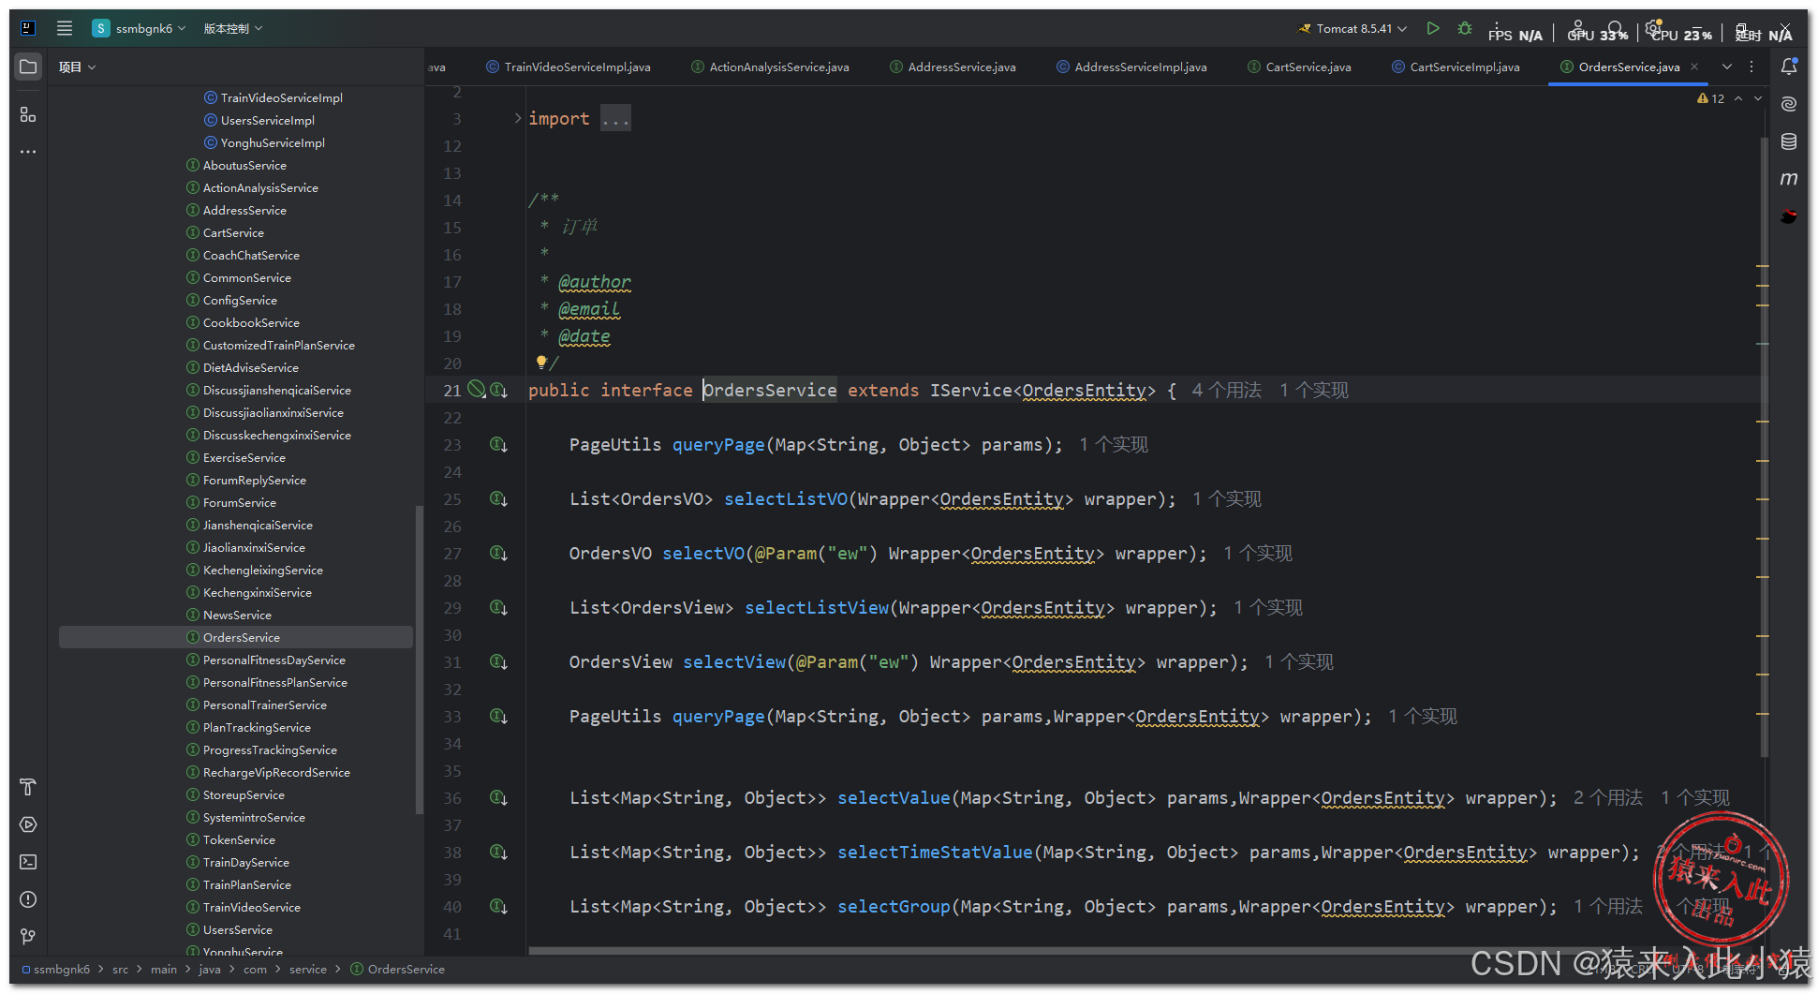This screenshot has width=1818, height=994.
Task: Click line number 33 in the gutter
Action: point(452,717)
